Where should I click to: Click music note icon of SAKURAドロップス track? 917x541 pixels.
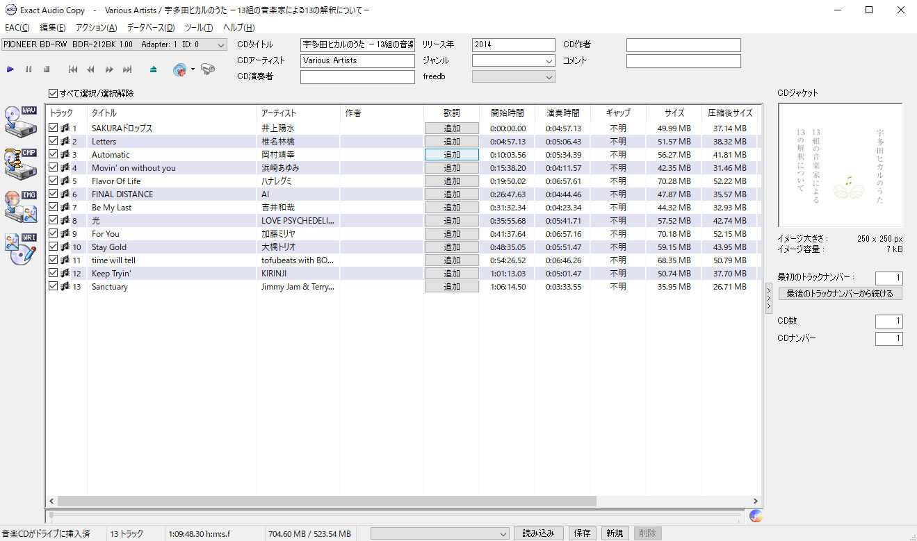click(x=65, y=128)
